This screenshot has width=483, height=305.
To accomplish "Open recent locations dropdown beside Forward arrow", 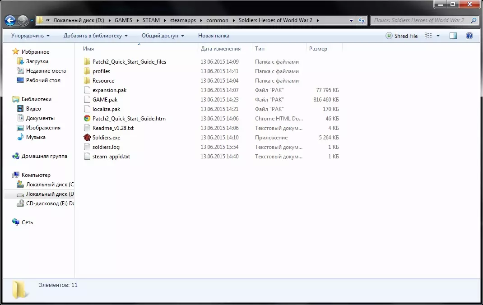I will 32,21.
